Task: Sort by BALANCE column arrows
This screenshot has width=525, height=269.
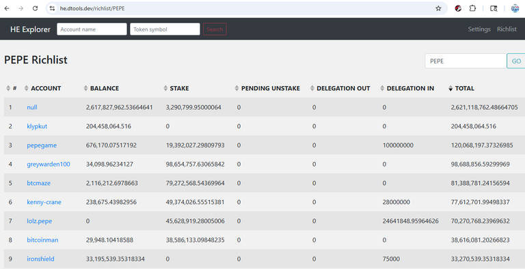Action: [x=85, y=88]
